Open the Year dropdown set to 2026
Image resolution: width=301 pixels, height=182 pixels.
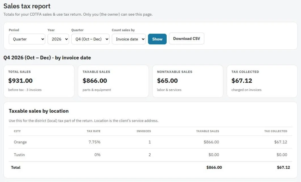58,39
